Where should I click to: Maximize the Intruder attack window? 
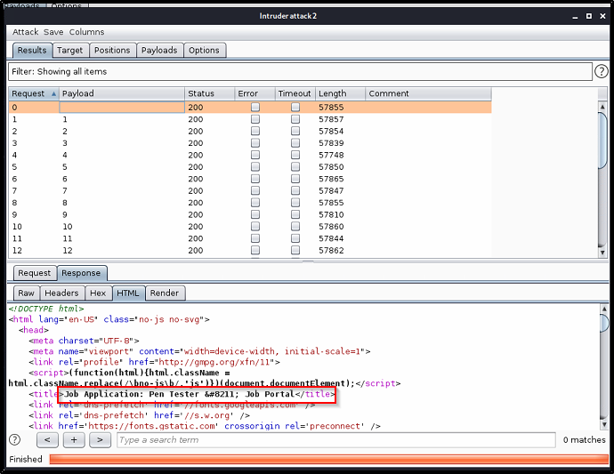pos(589,16)
